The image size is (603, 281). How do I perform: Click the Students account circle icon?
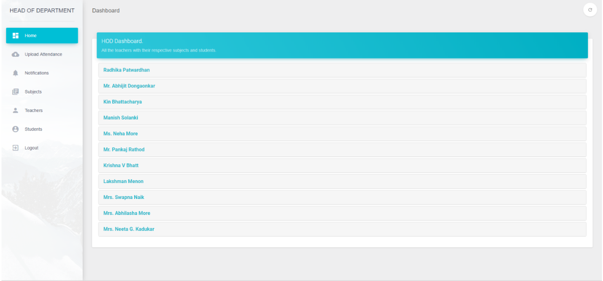[x=16, y=129]
